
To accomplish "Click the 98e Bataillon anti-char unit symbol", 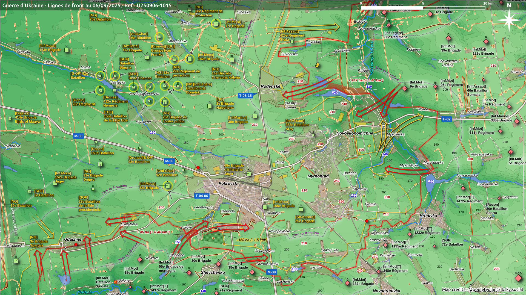I will click(x=159, y=37).
